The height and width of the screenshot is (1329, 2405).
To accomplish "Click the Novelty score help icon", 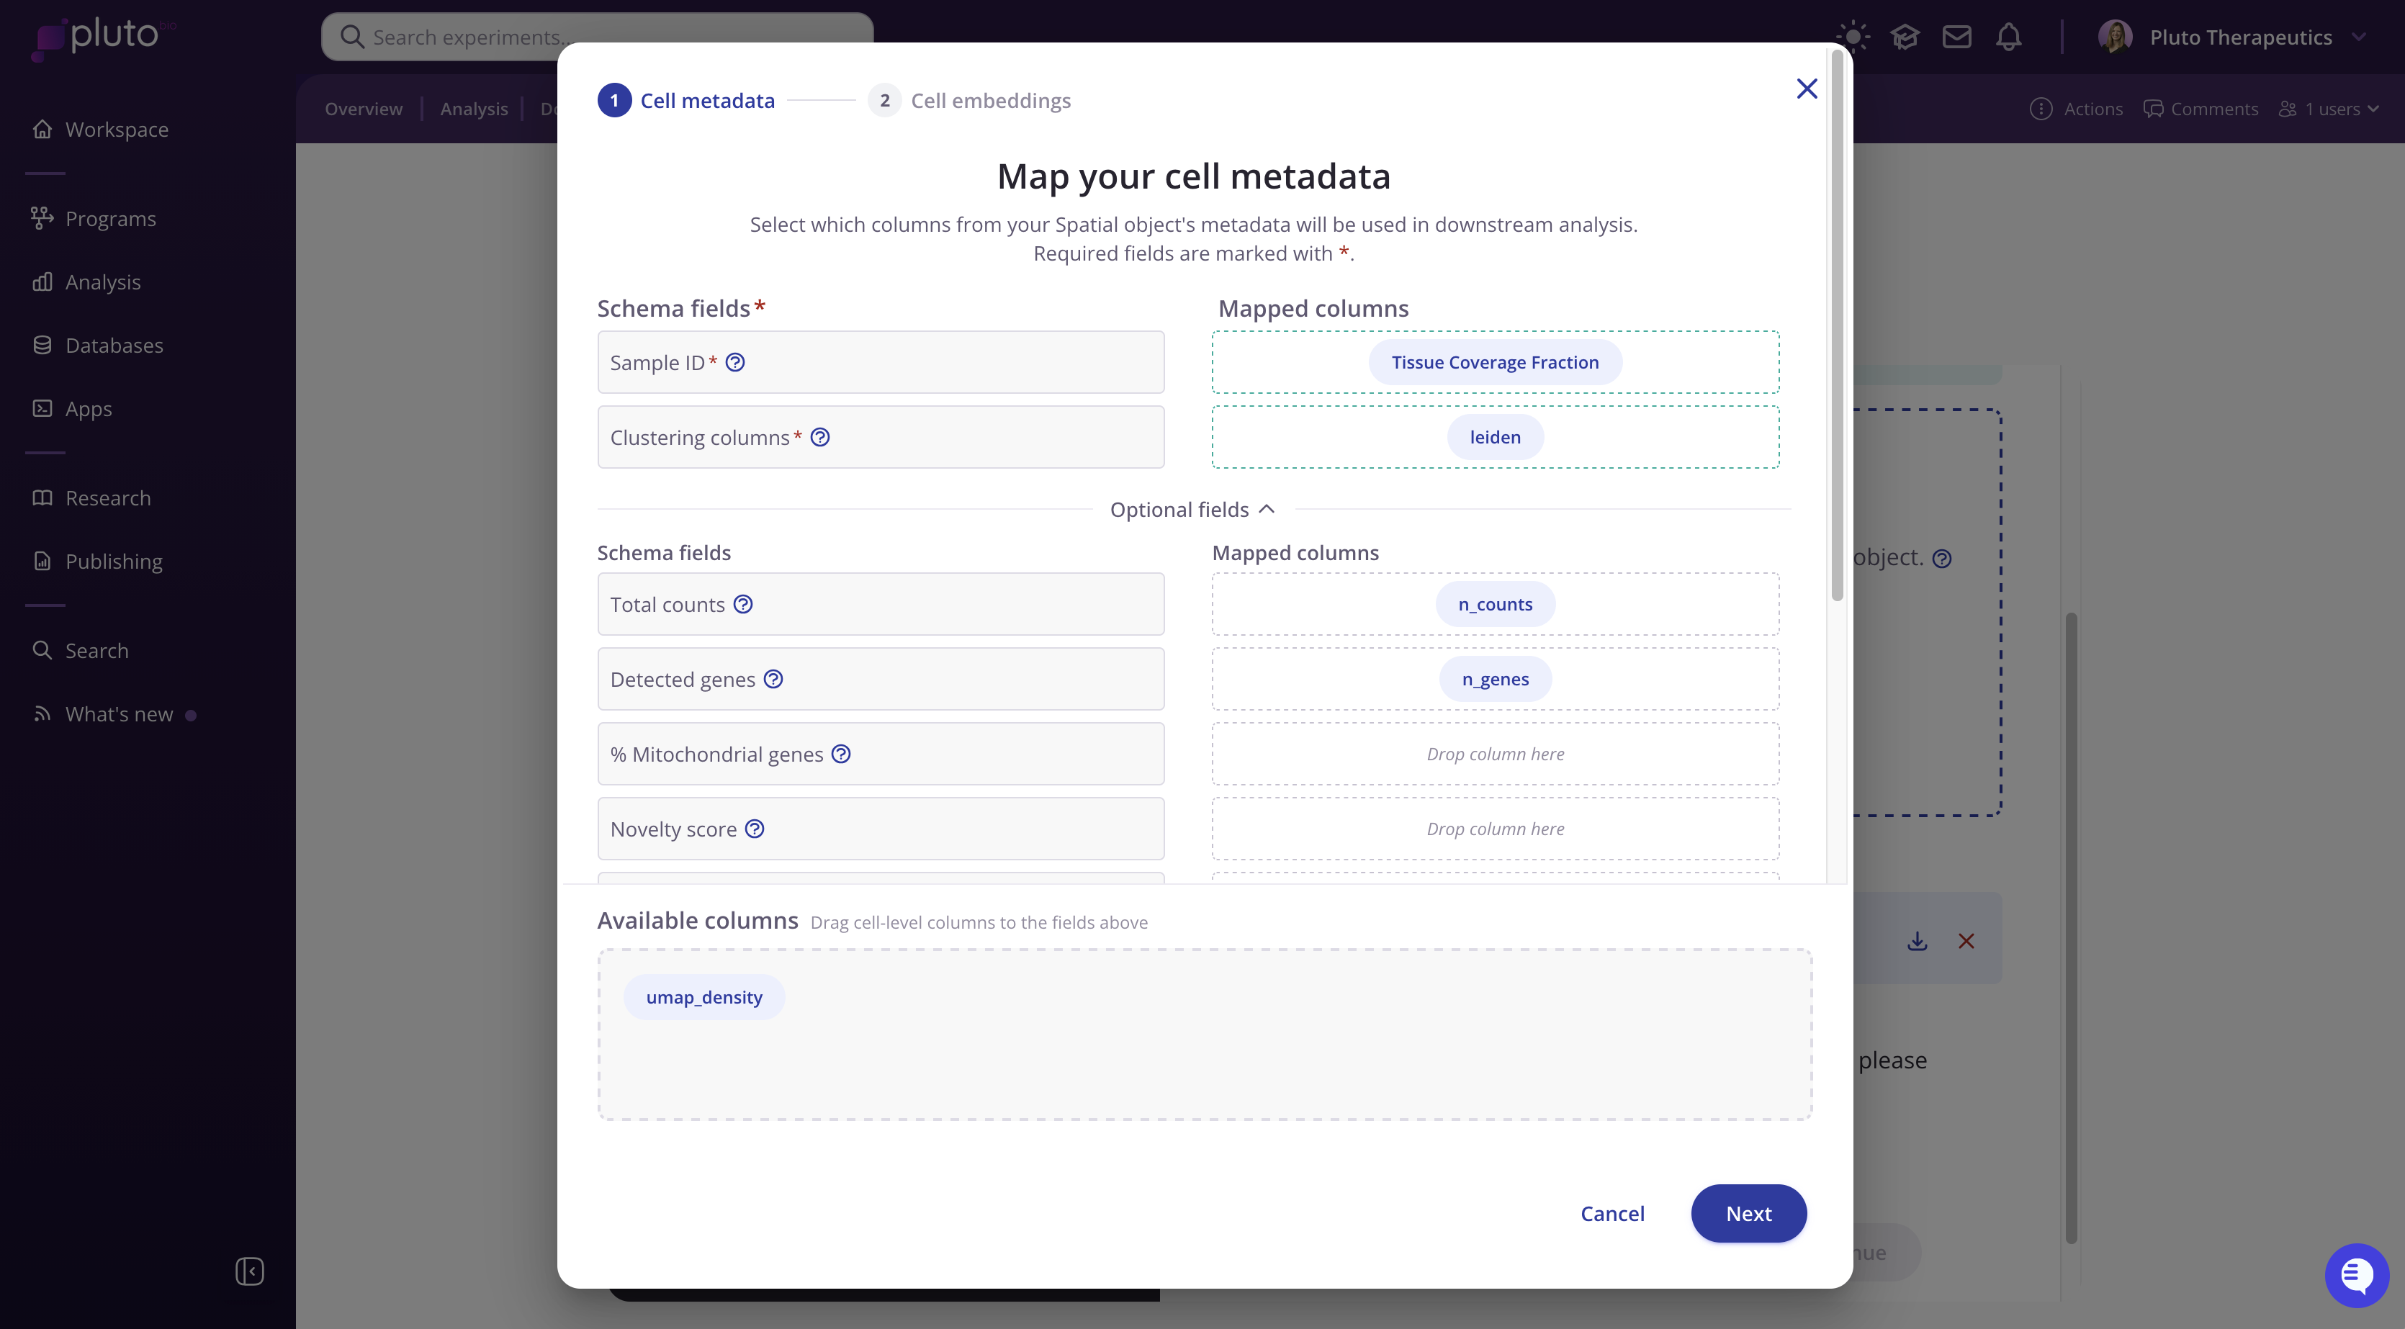I will pos(755,828).
